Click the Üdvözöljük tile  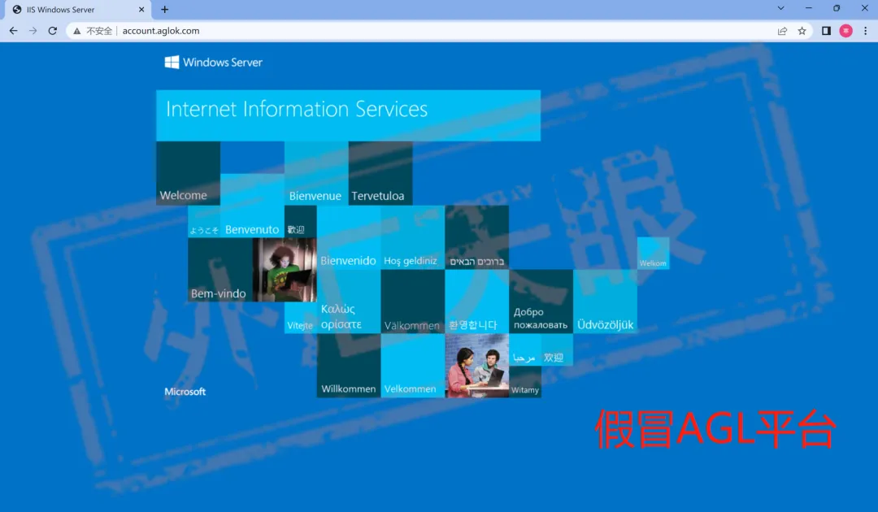tap(606, 302)
